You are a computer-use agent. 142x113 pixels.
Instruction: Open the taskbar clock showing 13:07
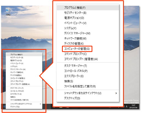pos(133,106)
